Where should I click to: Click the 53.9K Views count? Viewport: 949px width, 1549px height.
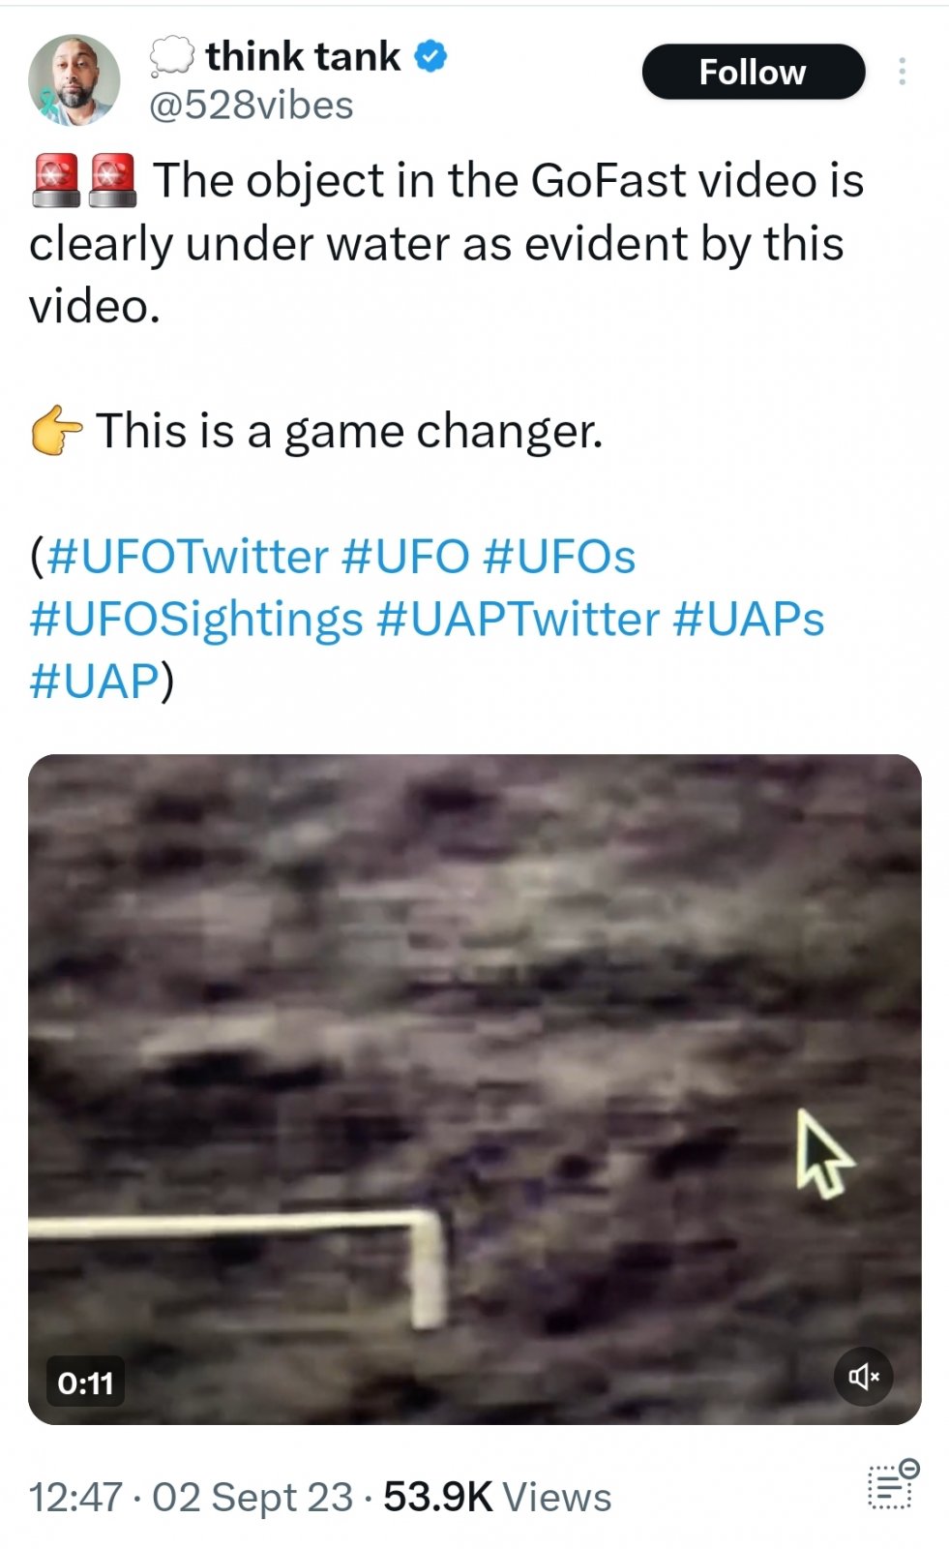(x=497, y=1497)
